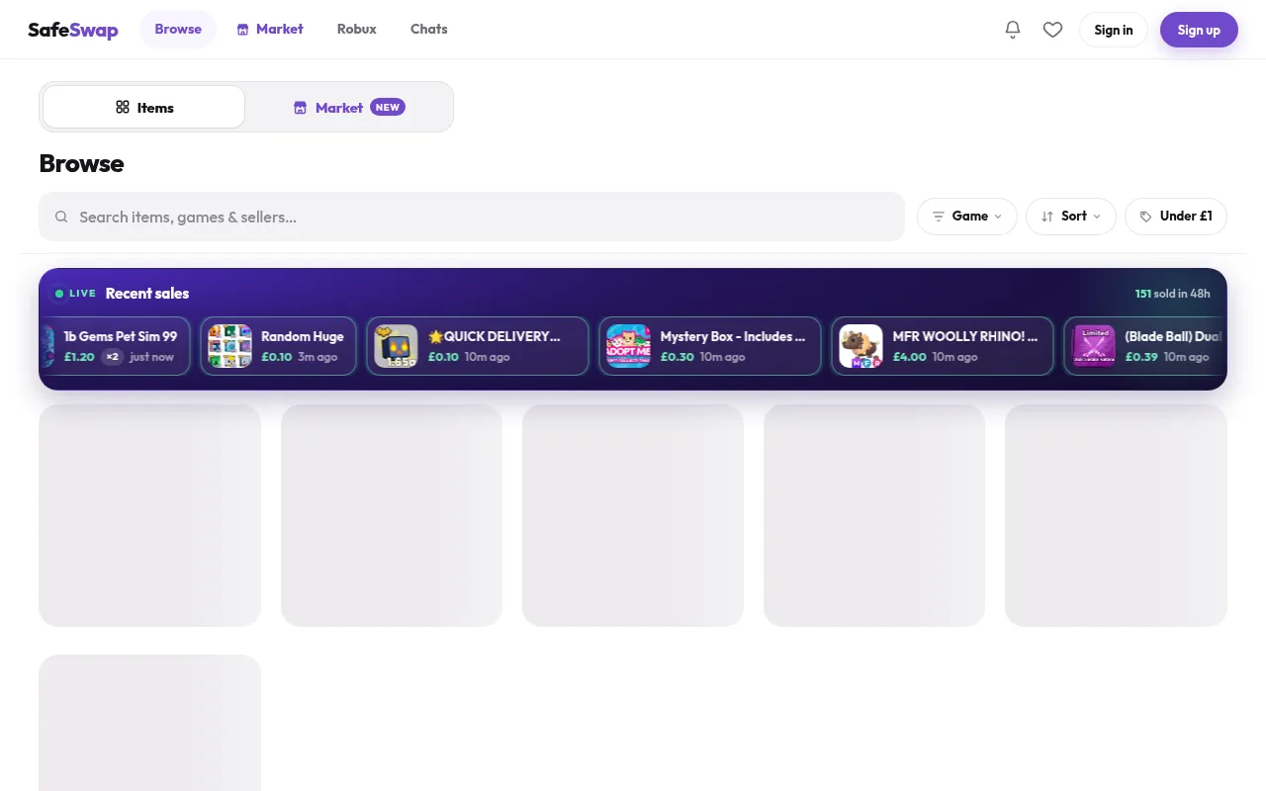Click the filter lines icon on Game
1266x791 pixels.
coord(939,217)
